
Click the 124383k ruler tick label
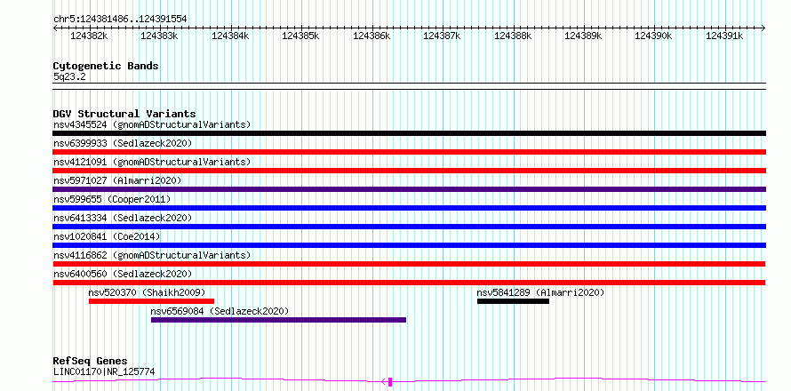click(x=159, y=36)
